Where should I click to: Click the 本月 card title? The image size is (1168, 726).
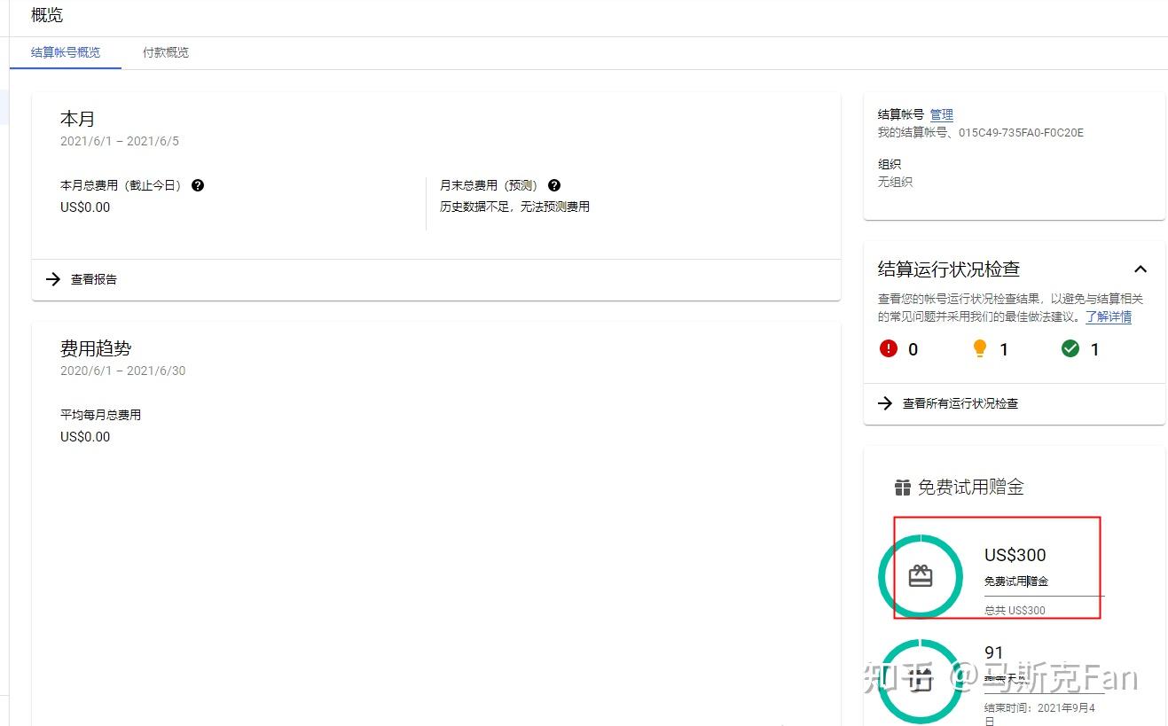(x=77, y=119)
